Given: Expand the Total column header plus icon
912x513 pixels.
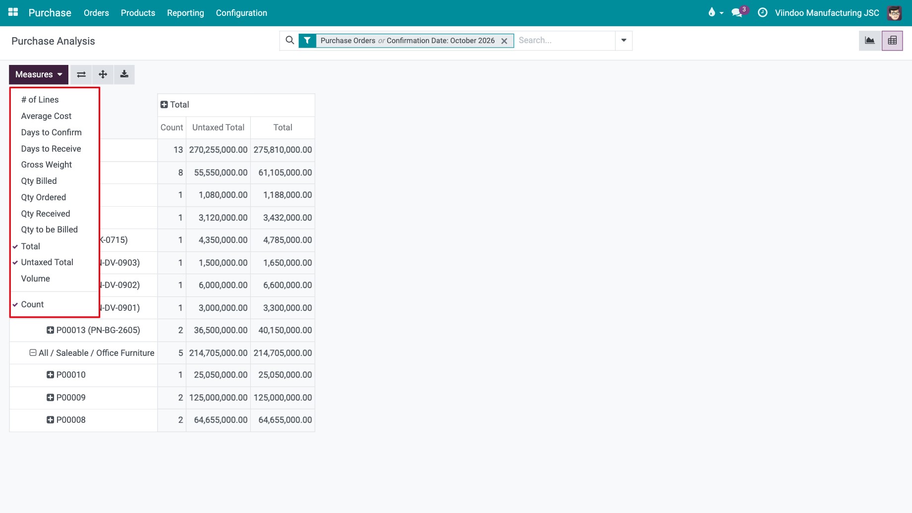Looking at the screenshot, I should point(164,105).
